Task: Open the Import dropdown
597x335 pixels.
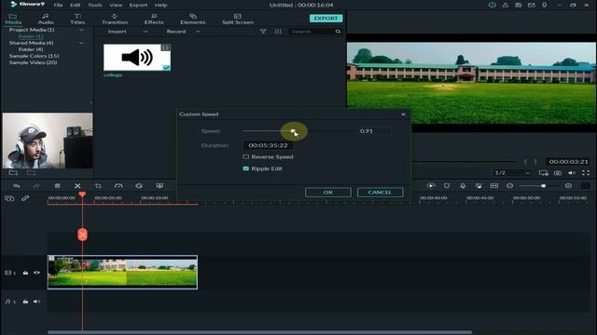Action: 127,32
